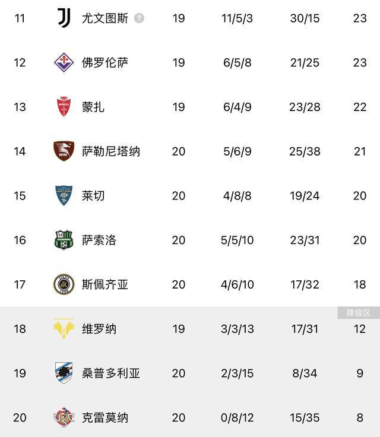The width and height of the screenshot is (380, 437).
Task: Select the 克雷莫纳 team name
Action: [105, 418]
